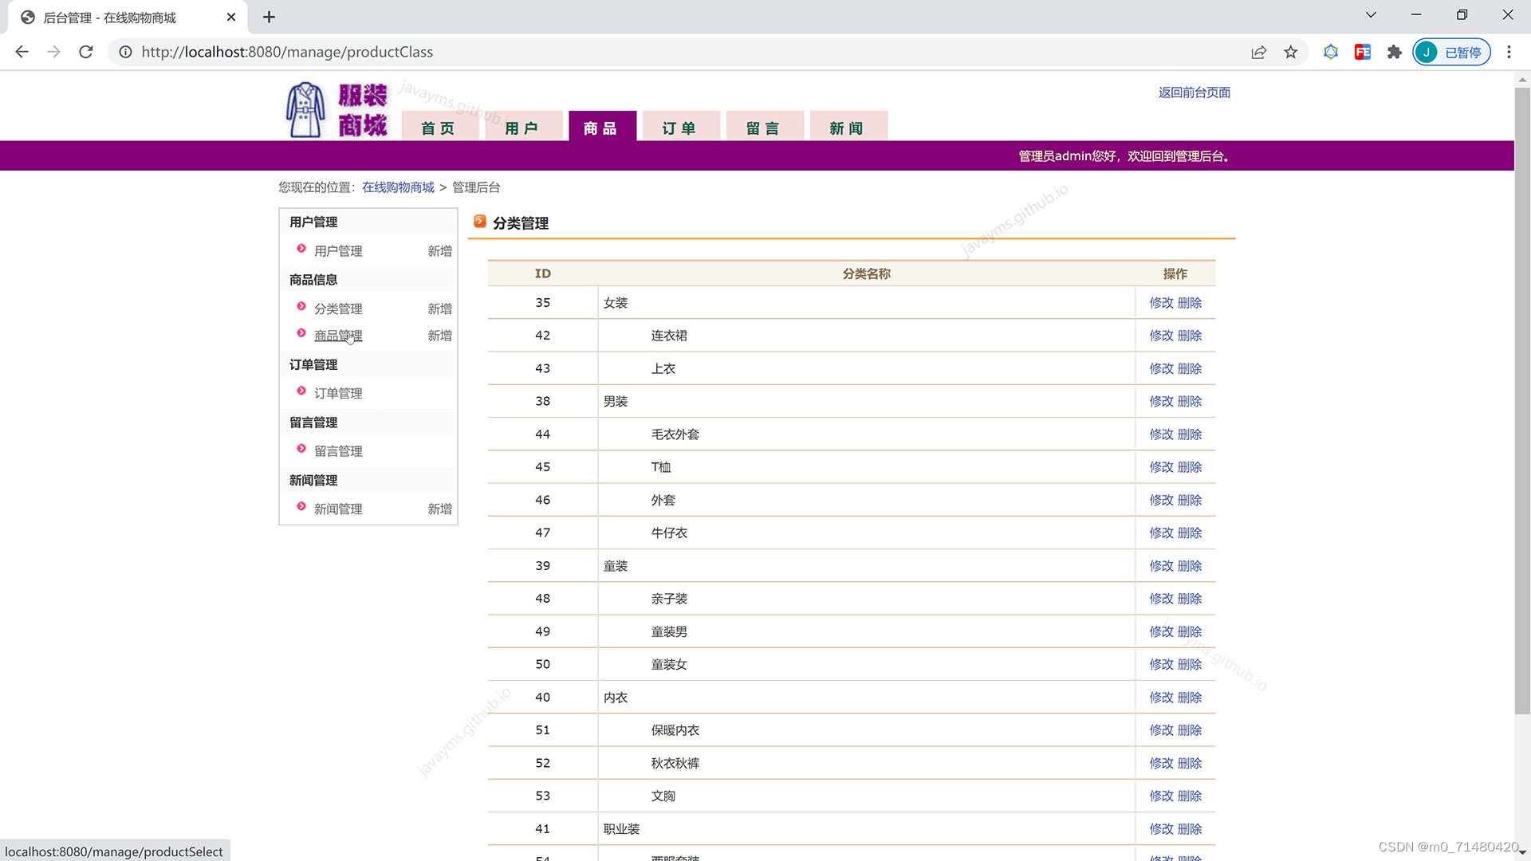Image resolution: width=1531 pixels, height=861 pixels.
Task: Bookmark page with star icon
Action: (x=1290, y=52)
